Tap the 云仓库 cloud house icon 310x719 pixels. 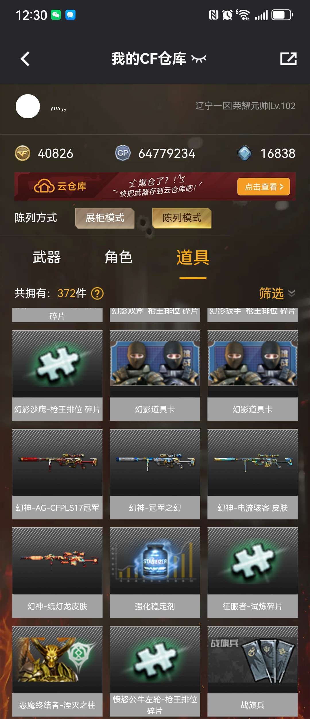click(44, 186)
